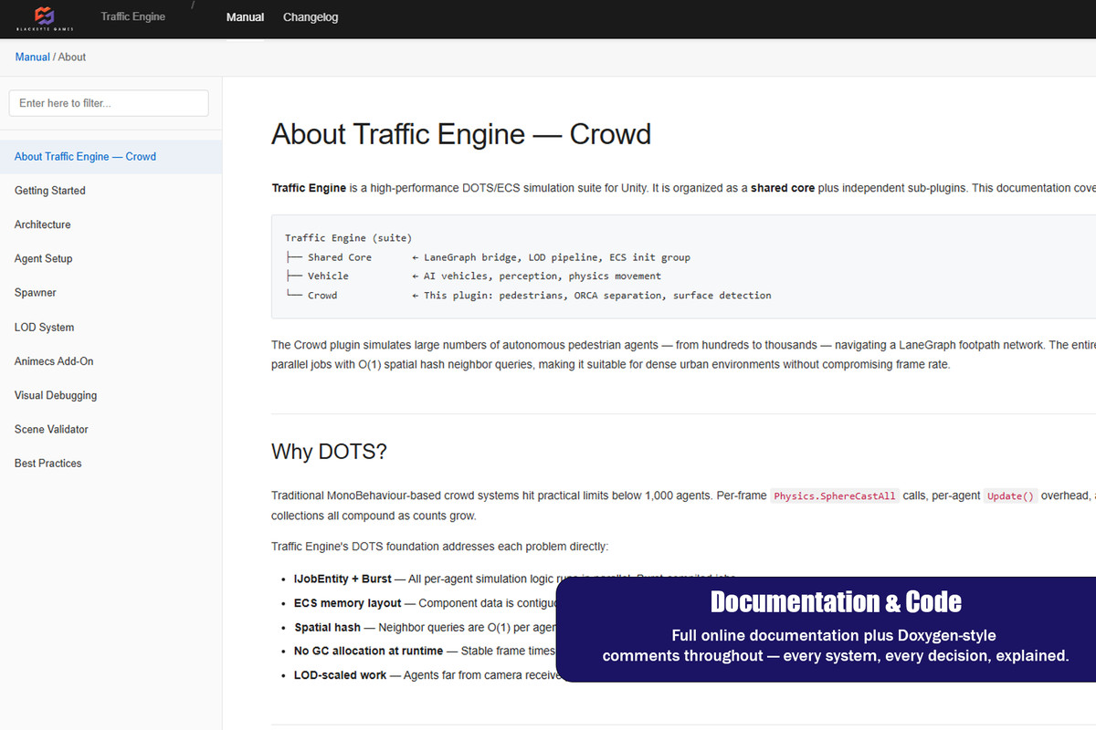
Task: Click the Shared Core line in code block
Action: point(488,257)
